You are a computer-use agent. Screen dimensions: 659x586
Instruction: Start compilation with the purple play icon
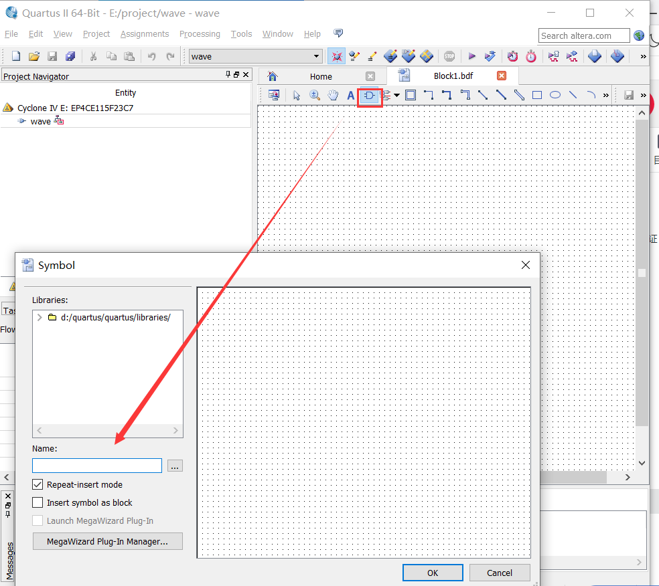[x=471, y=56]
